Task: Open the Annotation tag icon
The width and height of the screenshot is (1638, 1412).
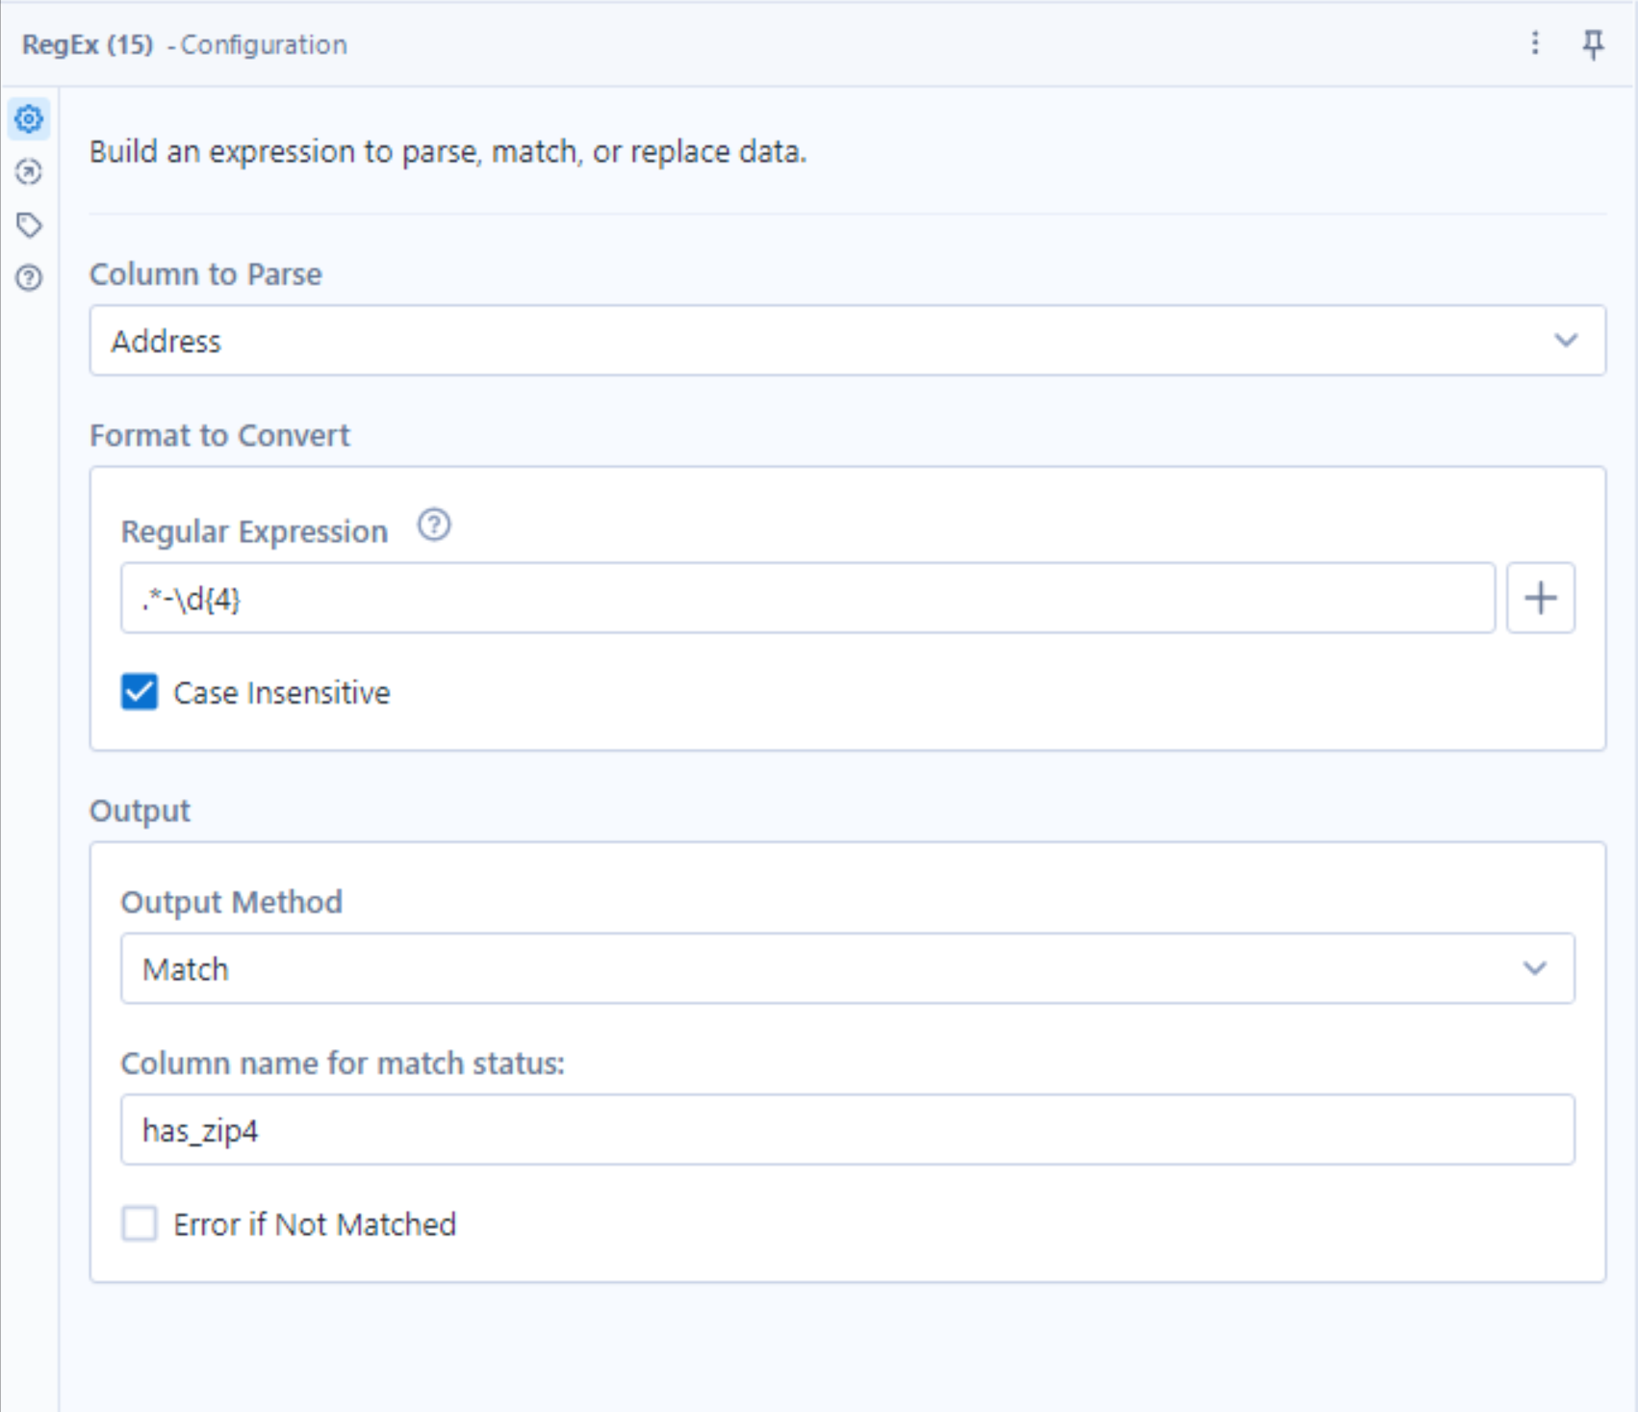Action: pyautogui.click(x=29, y=225)
